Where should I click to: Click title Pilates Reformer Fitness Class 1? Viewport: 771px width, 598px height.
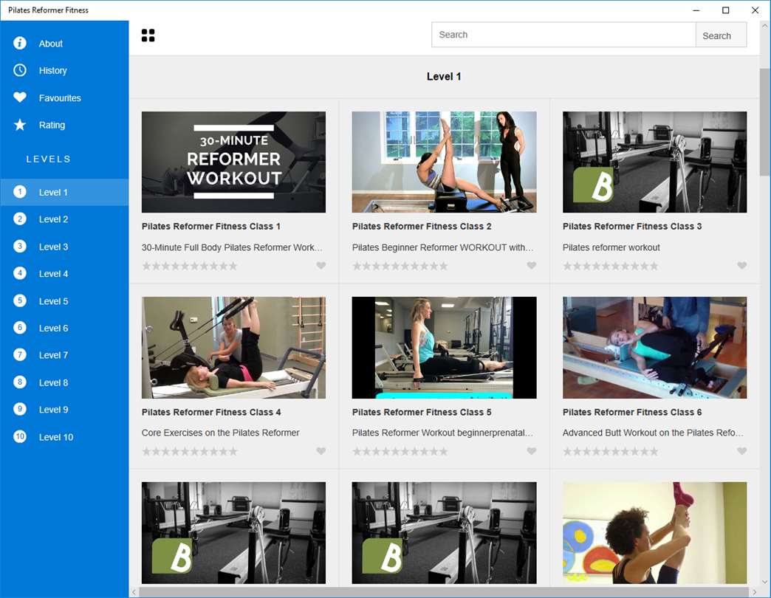[211, 227]
